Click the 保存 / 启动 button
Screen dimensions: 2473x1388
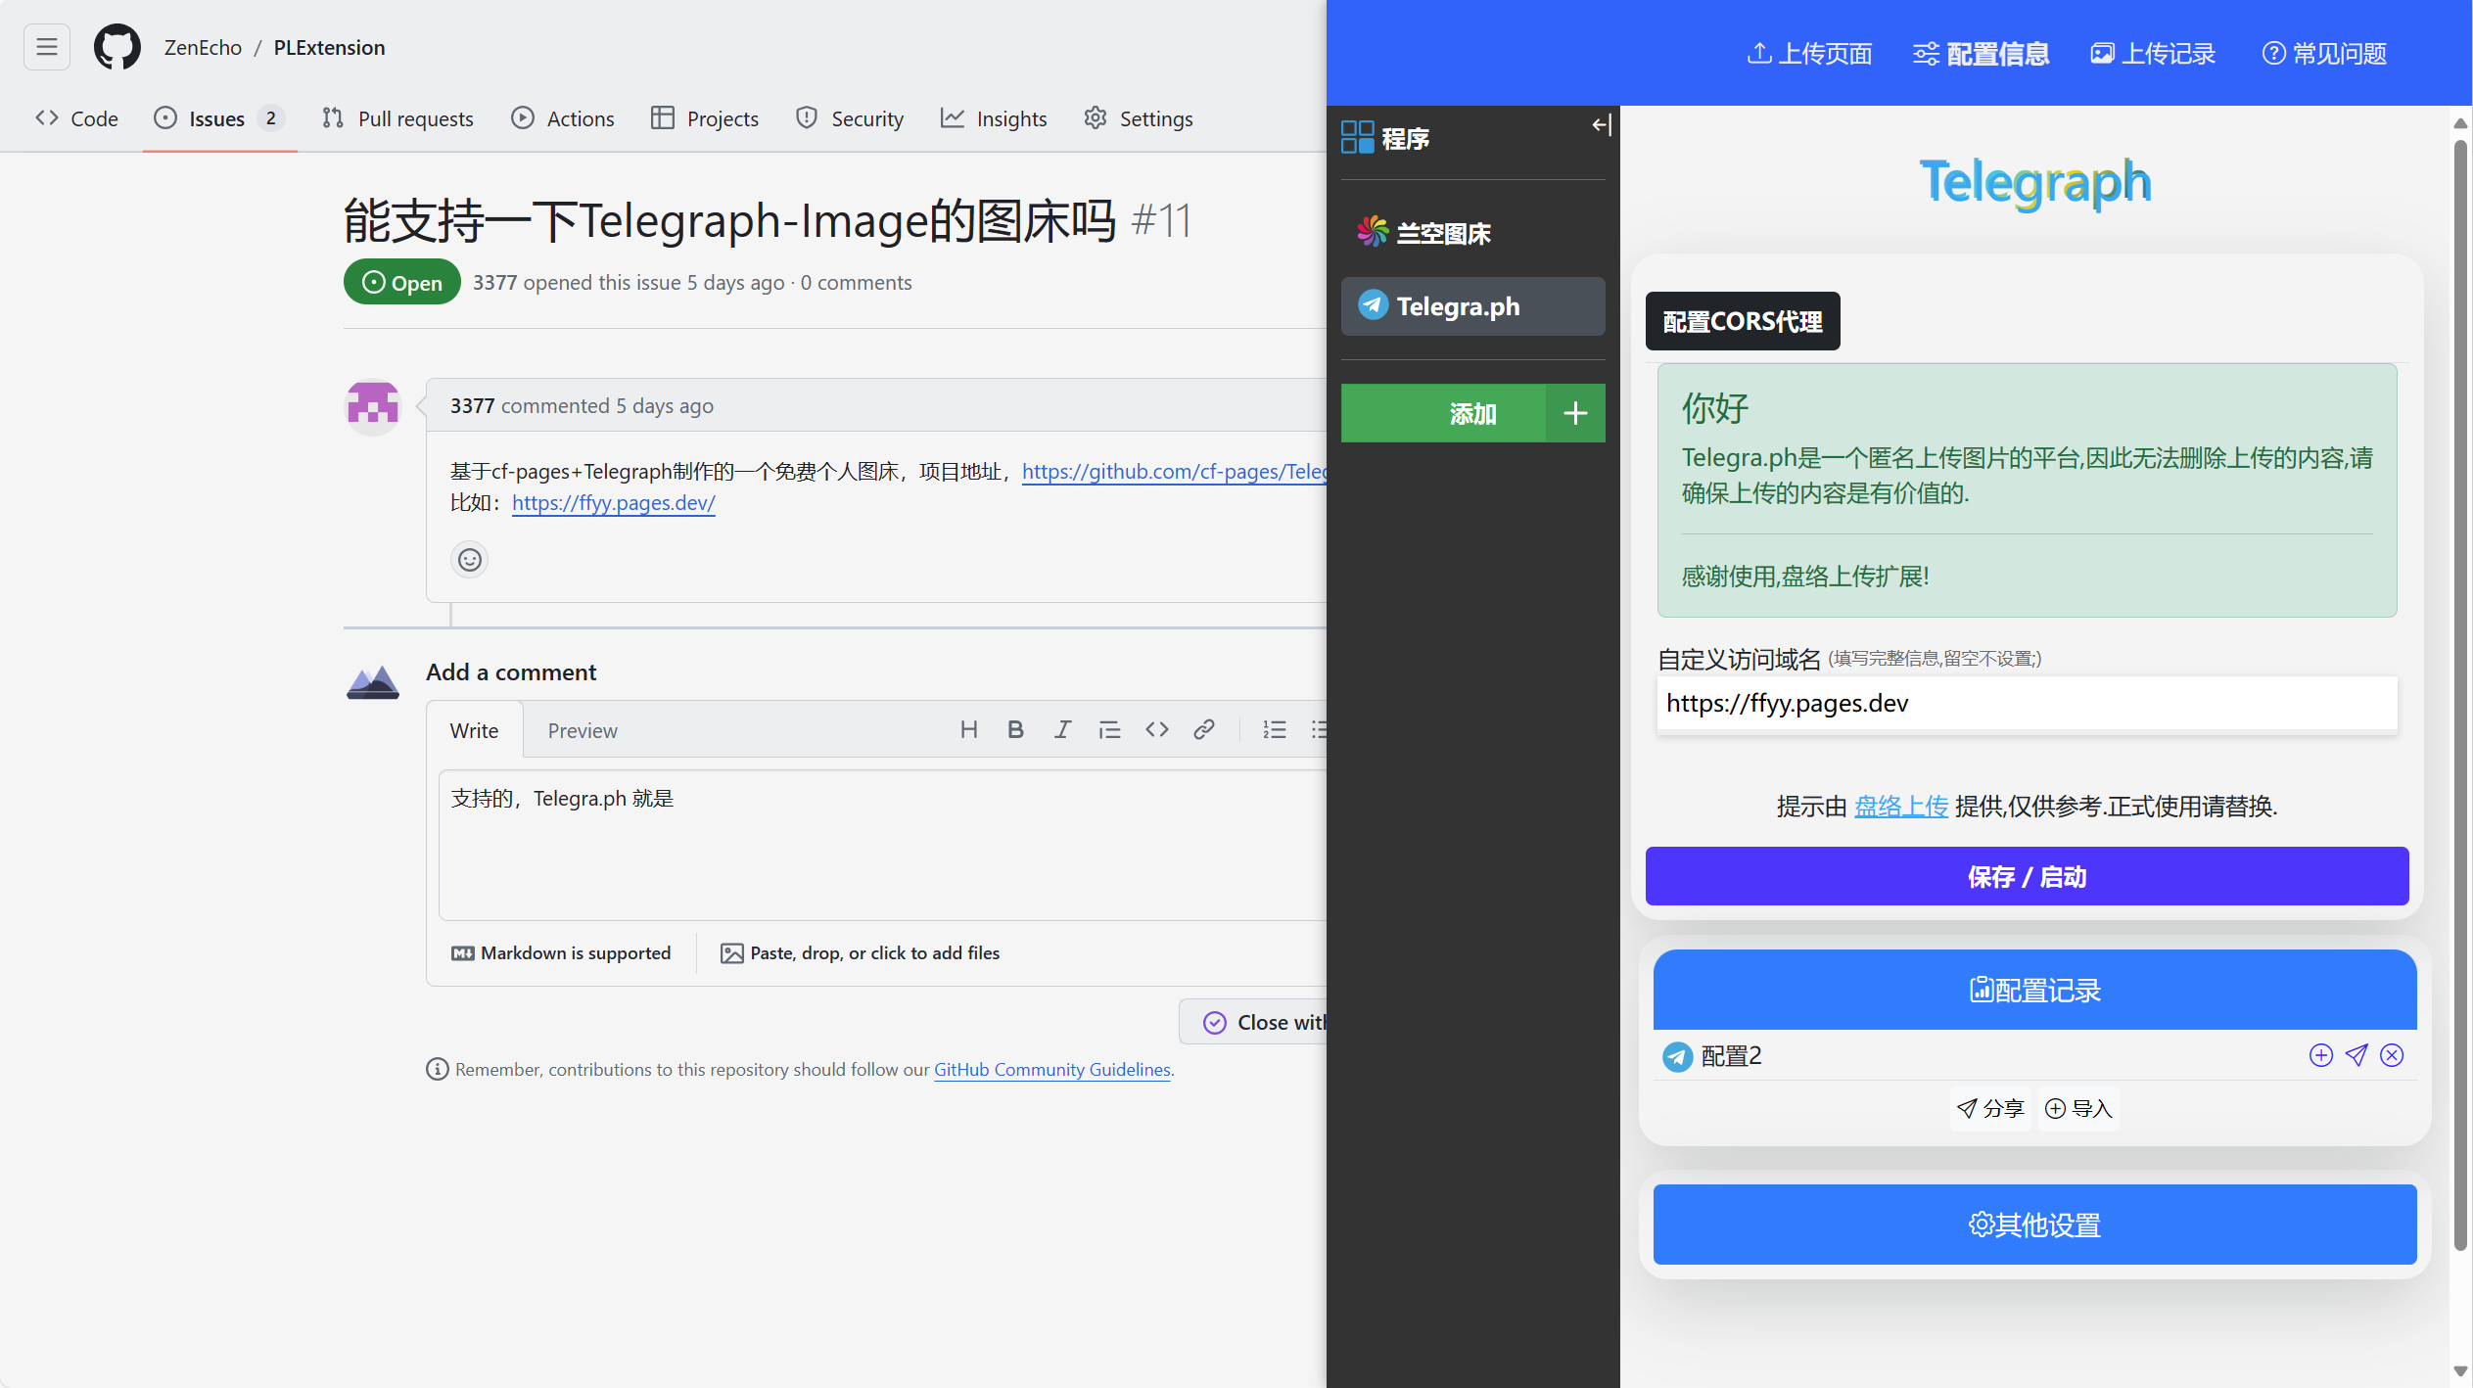tap(2027, 876)
